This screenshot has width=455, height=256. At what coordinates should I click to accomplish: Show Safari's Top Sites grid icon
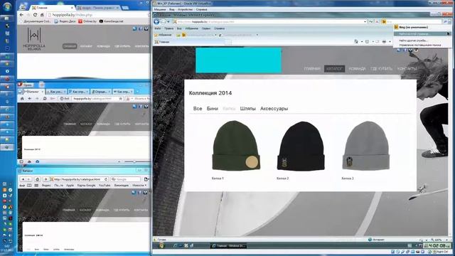coord(36,185)
